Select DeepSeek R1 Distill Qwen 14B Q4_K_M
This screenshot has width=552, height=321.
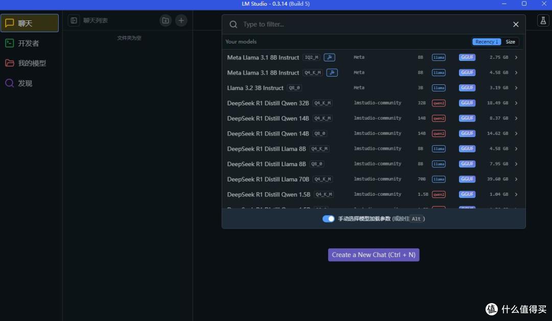374,118
